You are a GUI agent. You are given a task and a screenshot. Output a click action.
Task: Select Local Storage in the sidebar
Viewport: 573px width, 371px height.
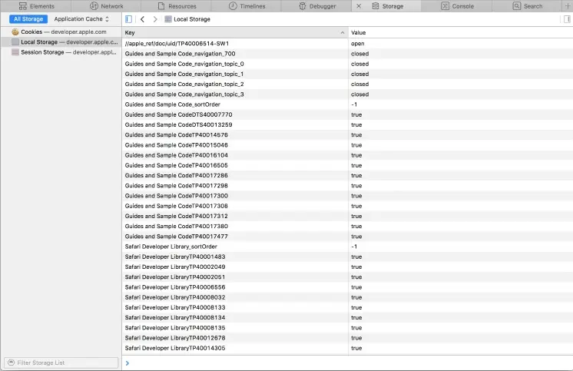point(61,42)
